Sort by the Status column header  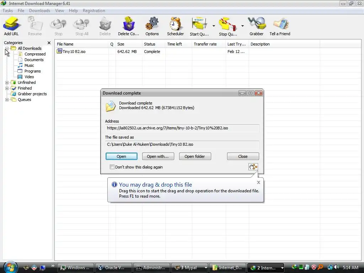click(154, 44)
